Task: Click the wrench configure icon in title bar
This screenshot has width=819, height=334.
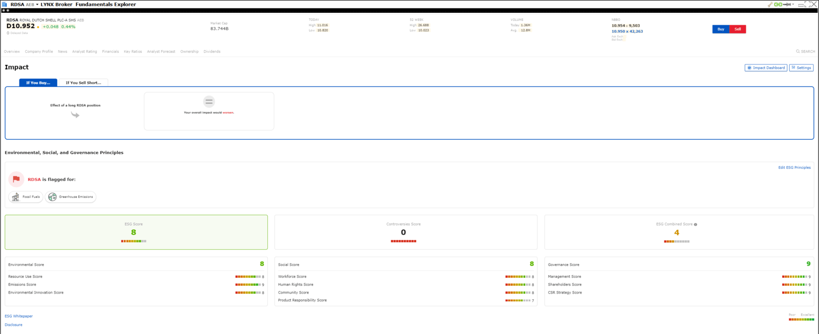Action: [x=770, y=4]
